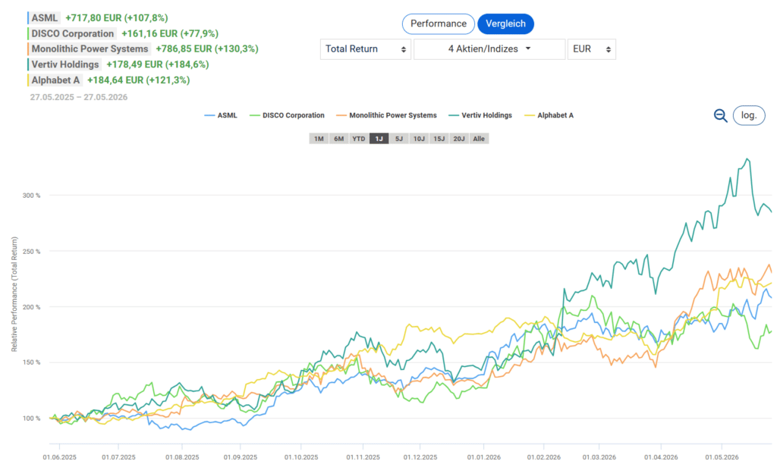This screenshot has width=777, height=464.
Task: Open ASML stock link in summary list
Action: pyautogui.click(x=45, y=18)
